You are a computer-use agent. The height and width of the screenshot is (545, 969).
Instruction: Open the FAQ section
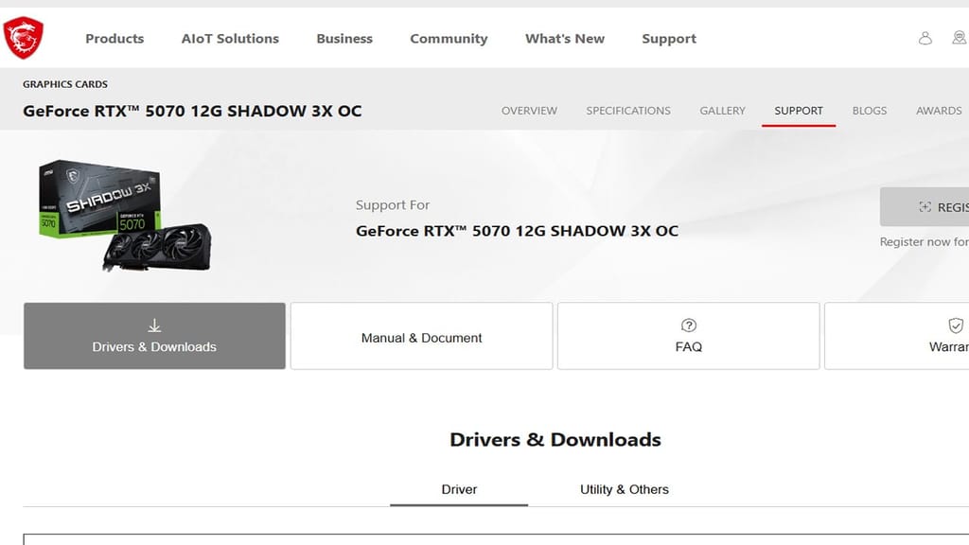pos(689,336)
